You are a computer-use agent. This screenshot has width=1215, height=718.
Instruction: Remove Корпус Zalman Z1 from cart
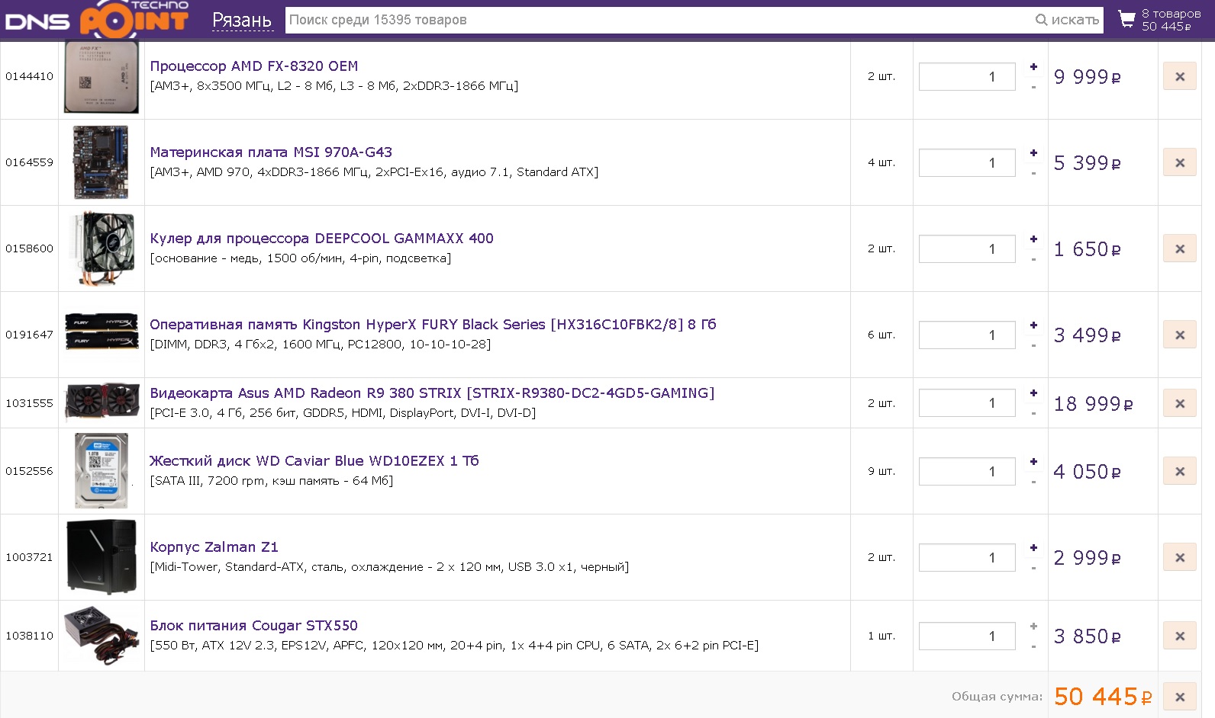1179,557
